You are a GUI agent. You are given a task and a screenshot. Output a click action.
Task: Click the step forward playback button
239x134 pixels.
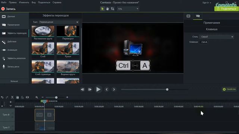click(x=90, y=89)
